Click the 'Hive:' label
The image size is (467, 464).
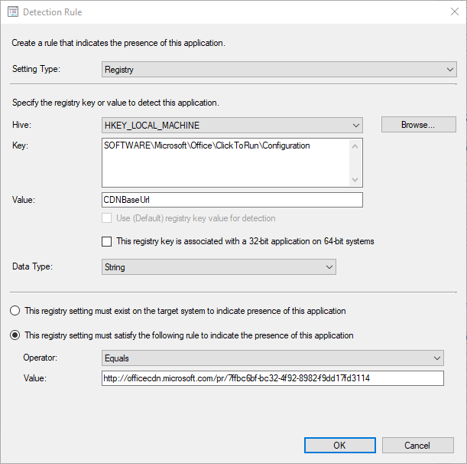point(21,125)
